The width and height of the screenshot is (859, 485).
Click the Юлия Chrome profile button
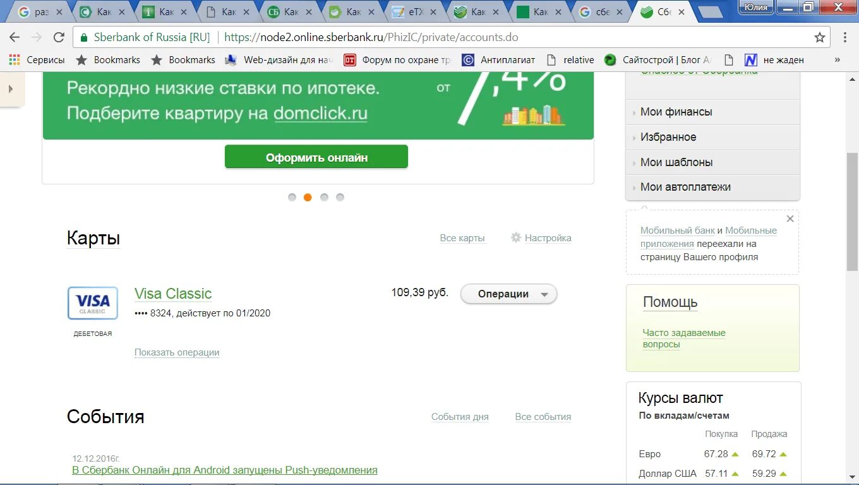click(x=757, y=7)
